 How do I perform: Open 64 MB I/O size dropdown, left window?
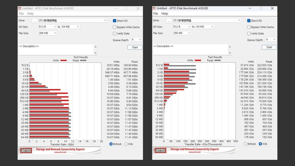pos(71,27)
